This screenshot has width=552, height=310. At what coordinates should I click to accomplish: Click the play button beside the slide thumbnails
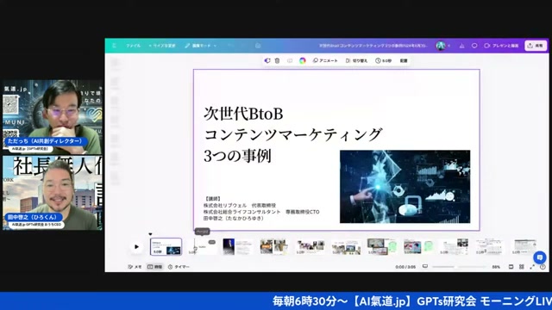coord(136,247)
